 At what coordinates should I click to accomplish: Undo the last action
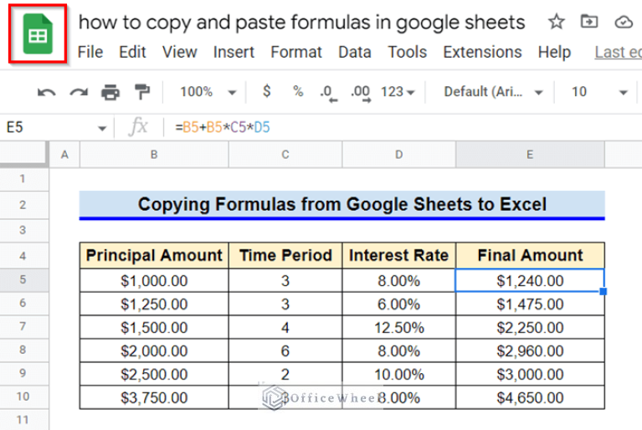pyautogui.click(x=47, y=91)
